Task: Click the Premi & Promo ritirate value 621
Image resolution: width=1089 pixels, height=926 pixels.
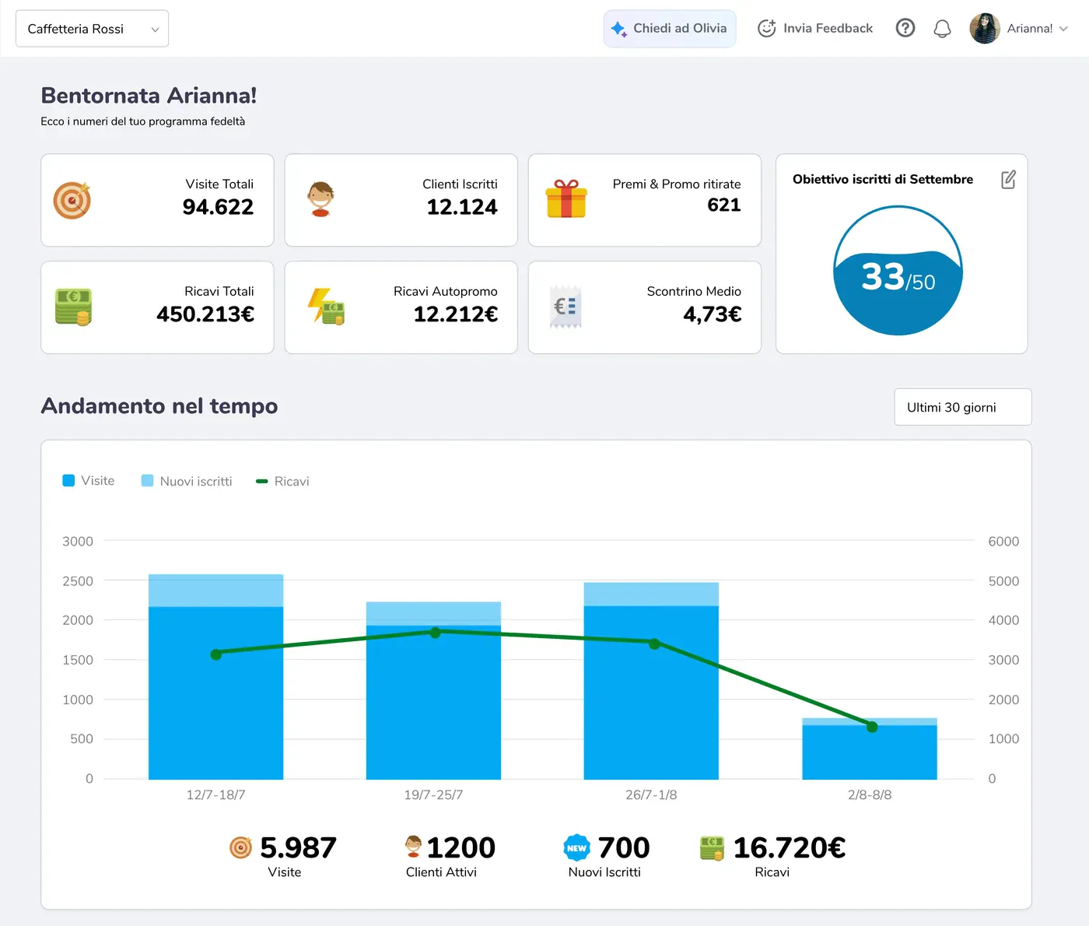Action: (724, 205)
